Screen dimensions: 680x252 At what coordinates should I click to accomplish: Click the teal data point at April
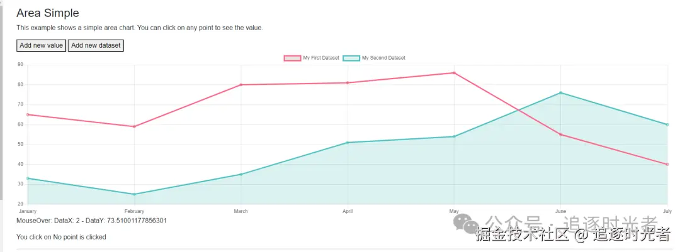[348, 143]
